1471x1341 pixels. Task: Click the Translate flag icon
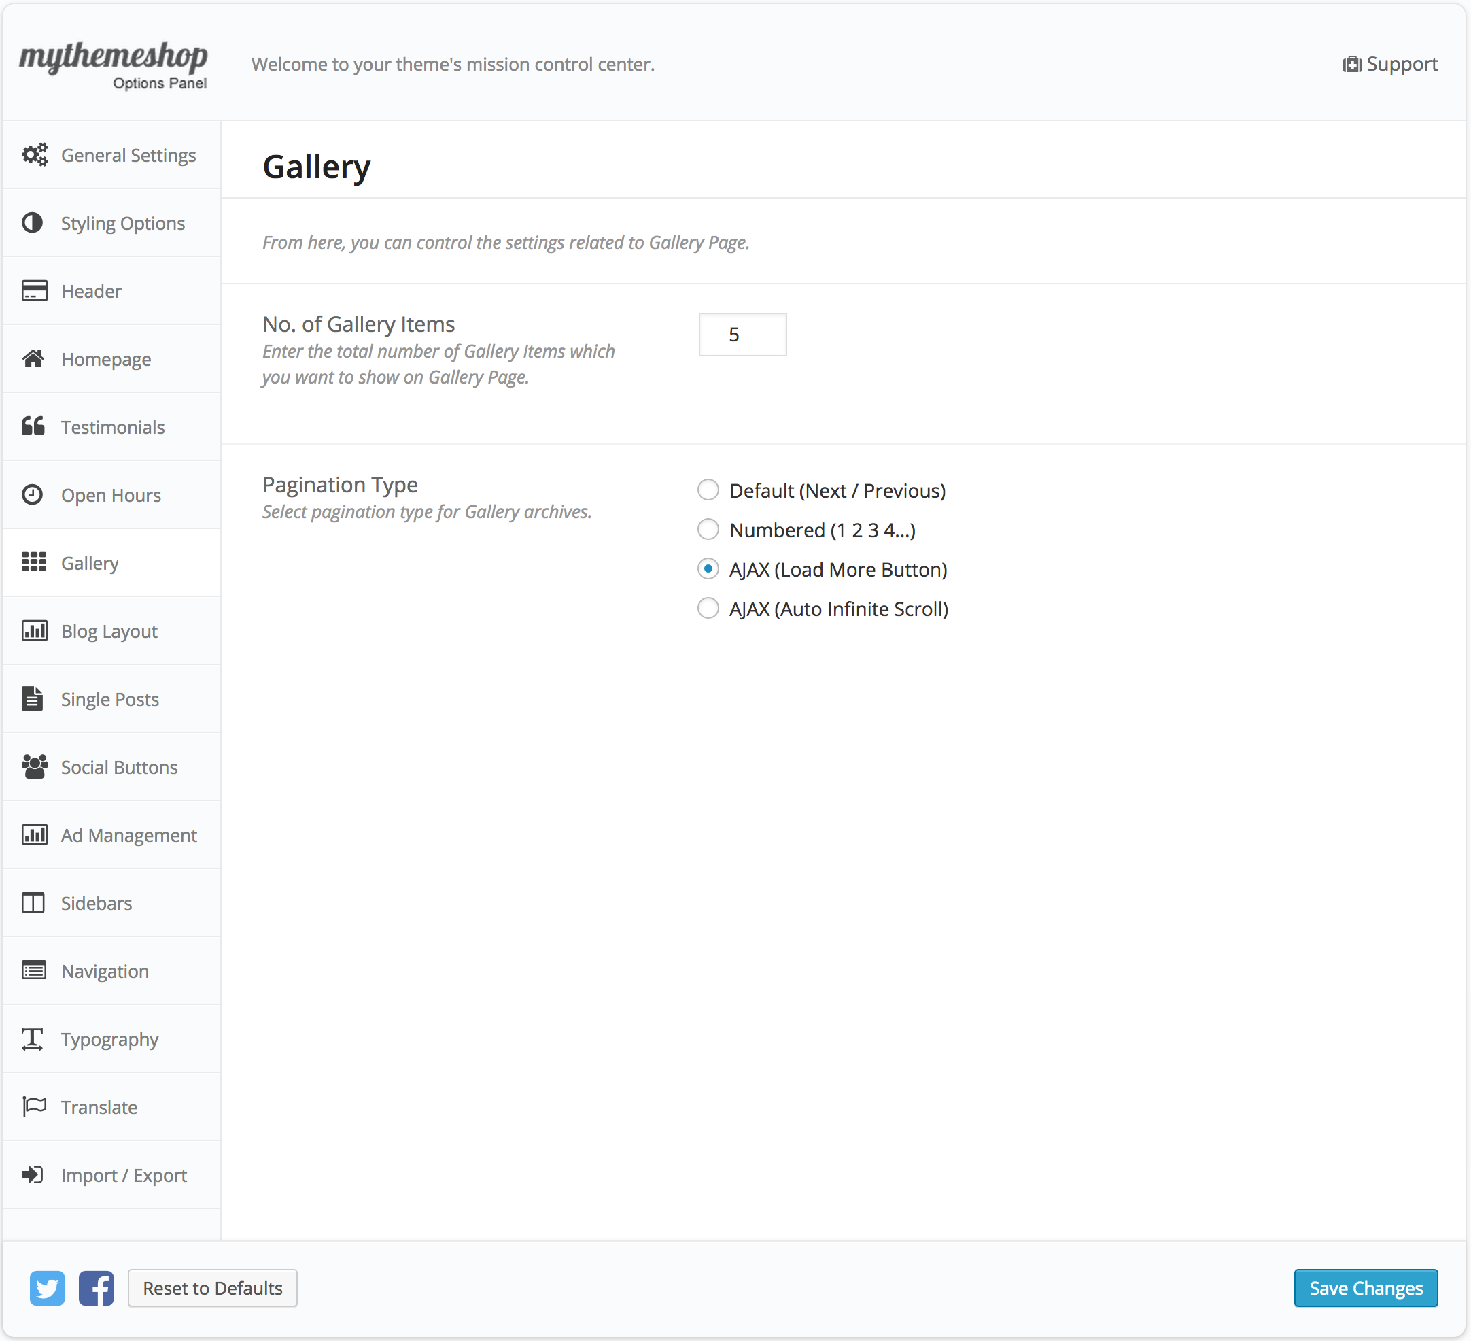pos(33,1106)
